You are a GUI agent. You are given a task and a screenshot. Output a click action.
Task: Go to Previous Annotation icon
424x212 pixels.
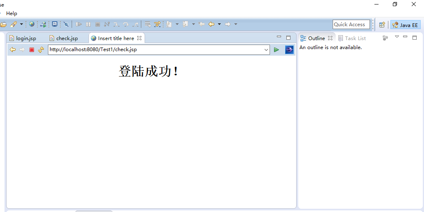pos(185,24)
